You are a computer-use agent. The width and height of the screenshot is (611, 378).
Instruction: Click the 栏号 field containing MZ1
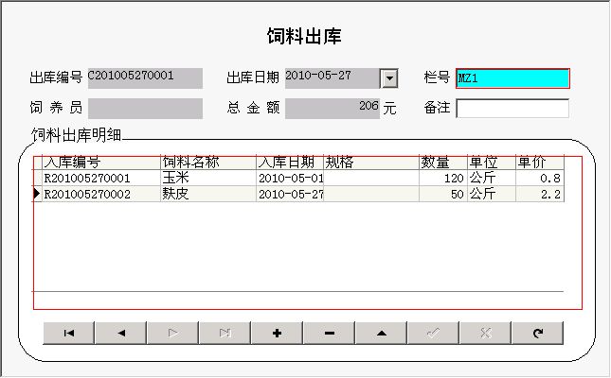[x=512, y=78]
